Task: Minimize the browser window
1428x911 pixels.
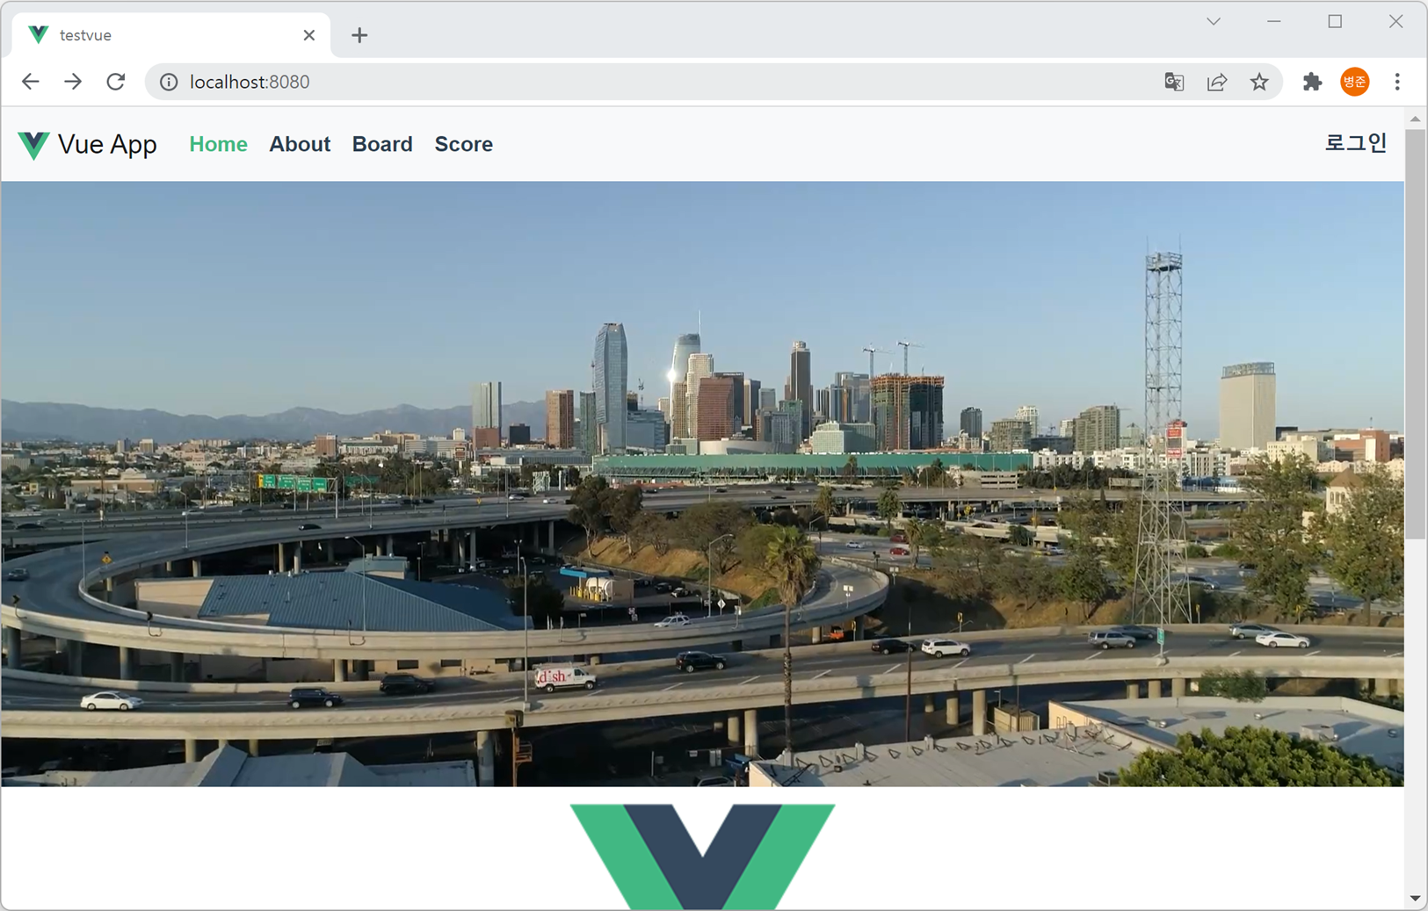Action: coord(1274,21)
